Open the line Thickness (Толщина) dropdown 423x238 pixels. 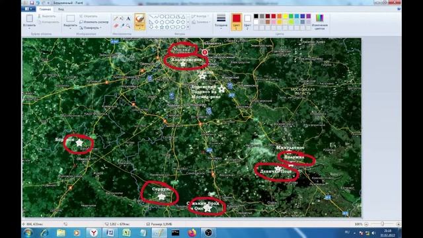point(221,21)
